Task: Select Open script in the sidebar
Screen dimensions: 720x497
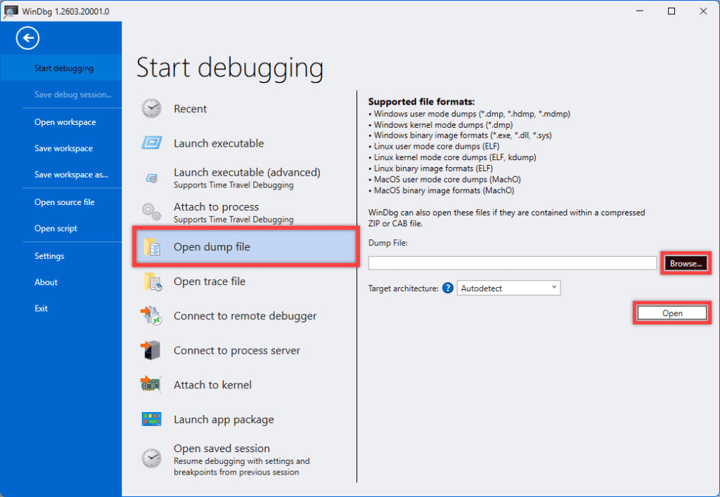Action: click(56, 228)
